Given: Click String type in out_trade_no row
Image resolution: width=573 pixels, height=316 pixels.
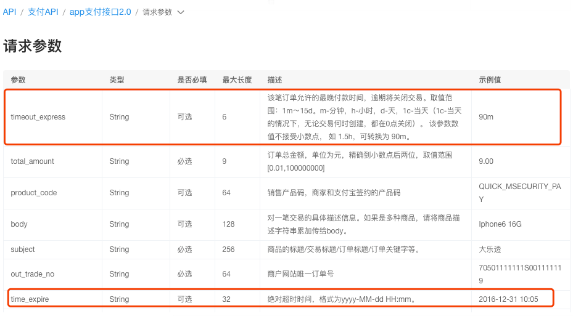Looking at the screenshot, I should tap(119, 274).
